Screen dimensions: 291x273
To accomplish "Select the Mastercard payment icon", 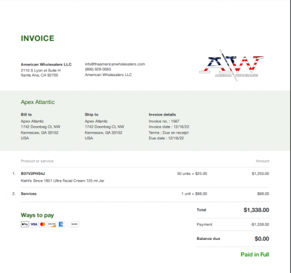I will (x=43, y=224).
